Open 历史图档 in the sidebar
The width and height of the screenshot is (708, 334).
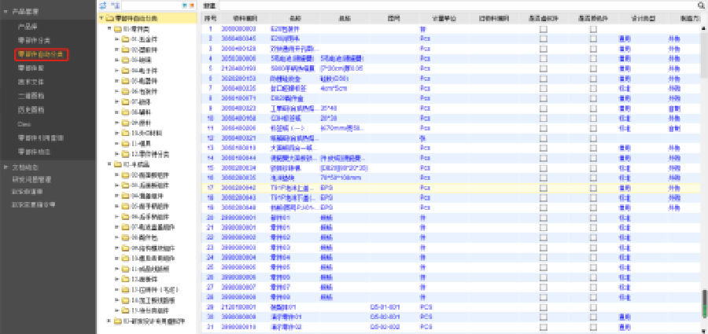[x=31, y=110]
